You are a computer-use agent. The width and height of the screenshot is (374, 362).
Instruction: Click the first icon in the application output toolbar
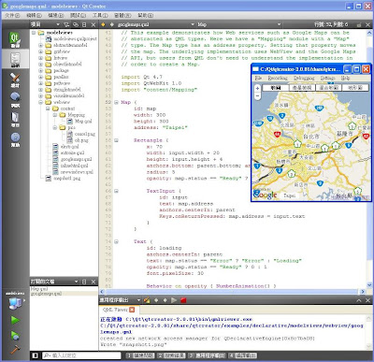(x=147, y=300)
